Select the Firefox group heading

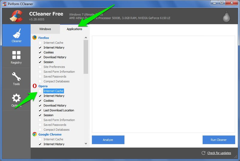coord(43,38)
